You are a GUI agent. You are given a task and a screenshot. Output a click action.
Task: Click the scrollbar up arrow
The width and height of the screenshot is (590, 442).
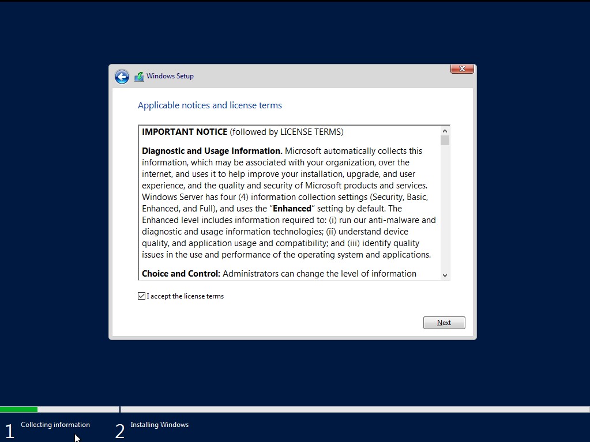[445, 130]
